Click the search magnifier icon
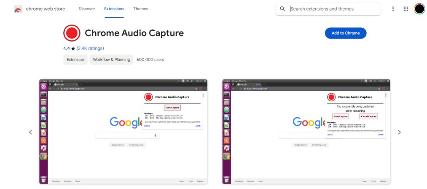Viewport: 427px width, 189px height. point(282,9)
